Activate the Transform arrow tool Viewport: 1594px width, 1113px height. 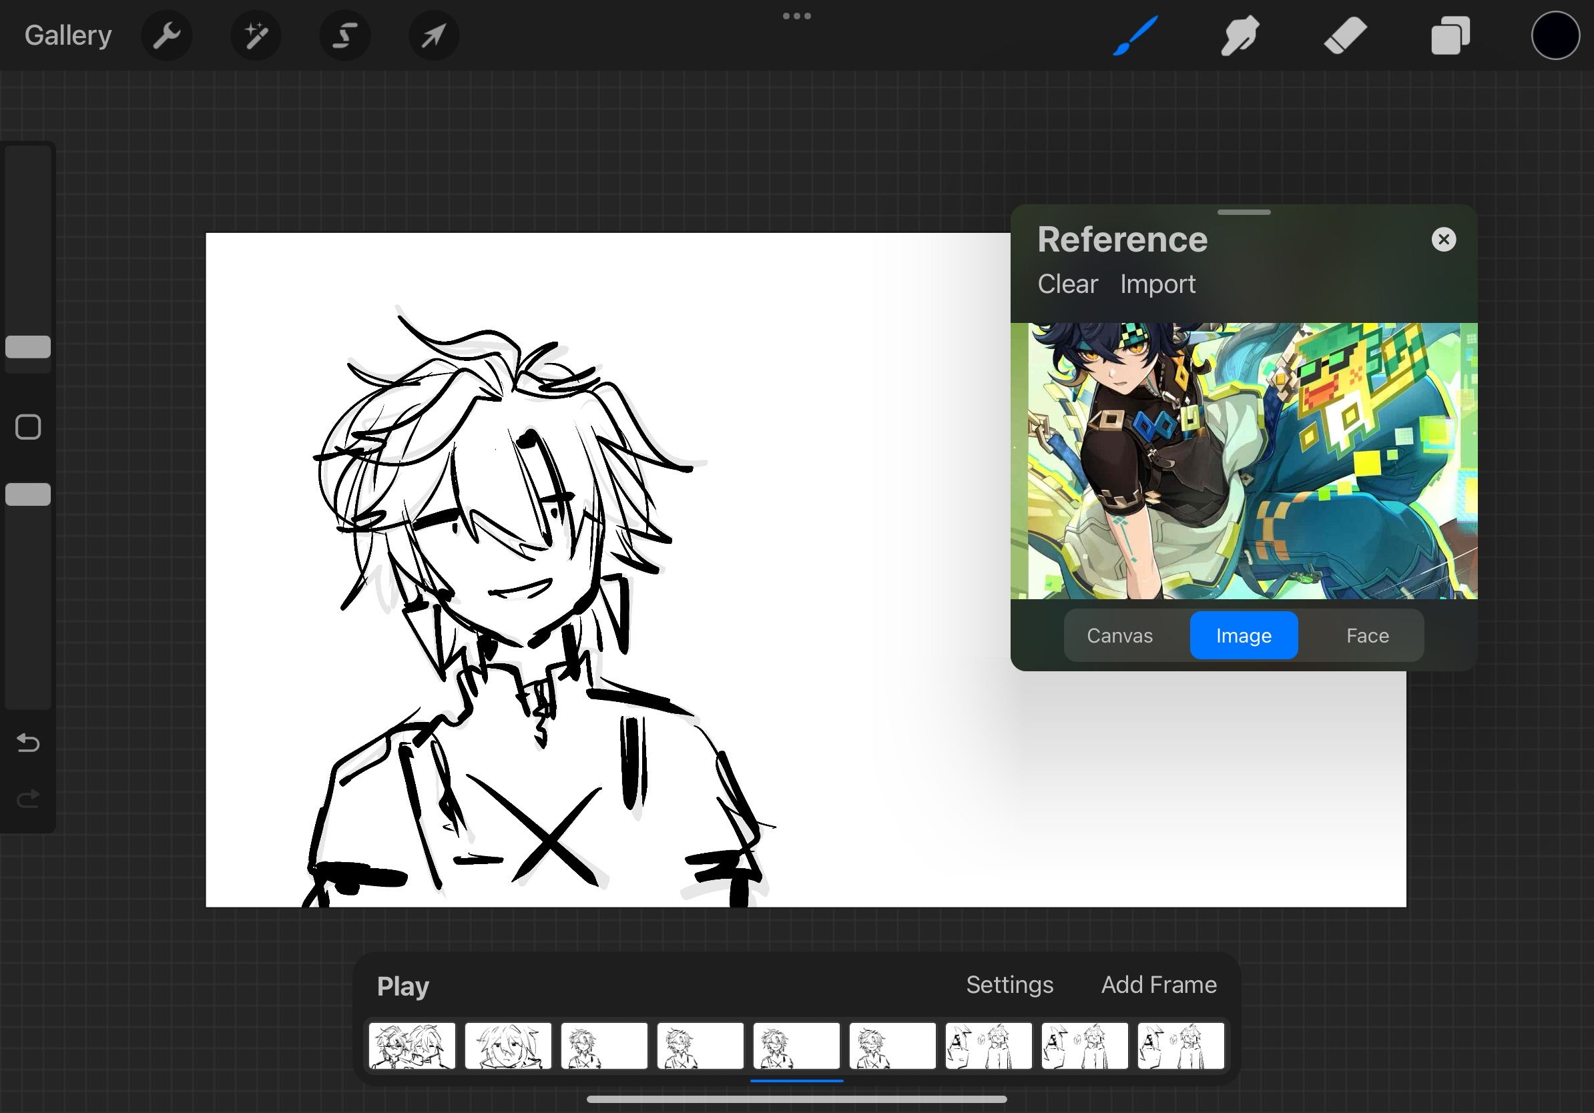pyautogui.click(x=433, y=35)
